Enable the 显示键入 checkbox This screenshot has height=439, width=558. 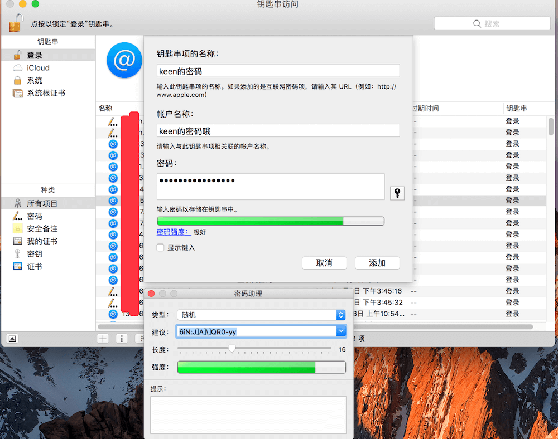pos(161,247)
